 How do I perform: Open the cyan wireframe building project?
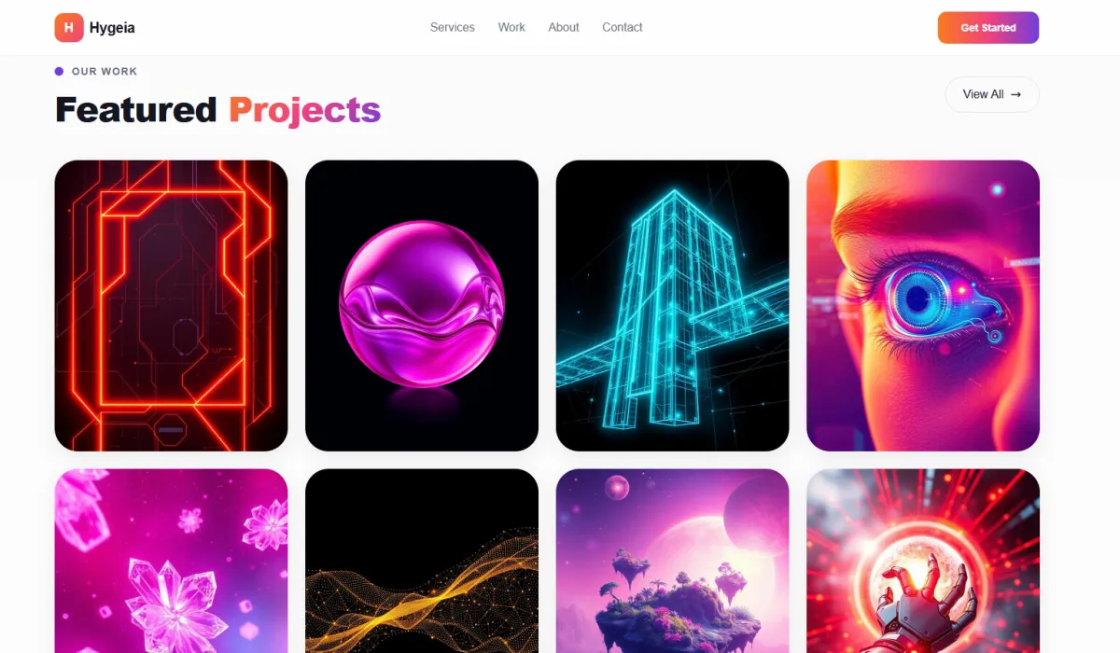click(673, 306)
